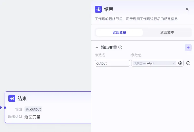Clear the 大模型 - output value tag

pyautogui.click(x=174, y=63)
